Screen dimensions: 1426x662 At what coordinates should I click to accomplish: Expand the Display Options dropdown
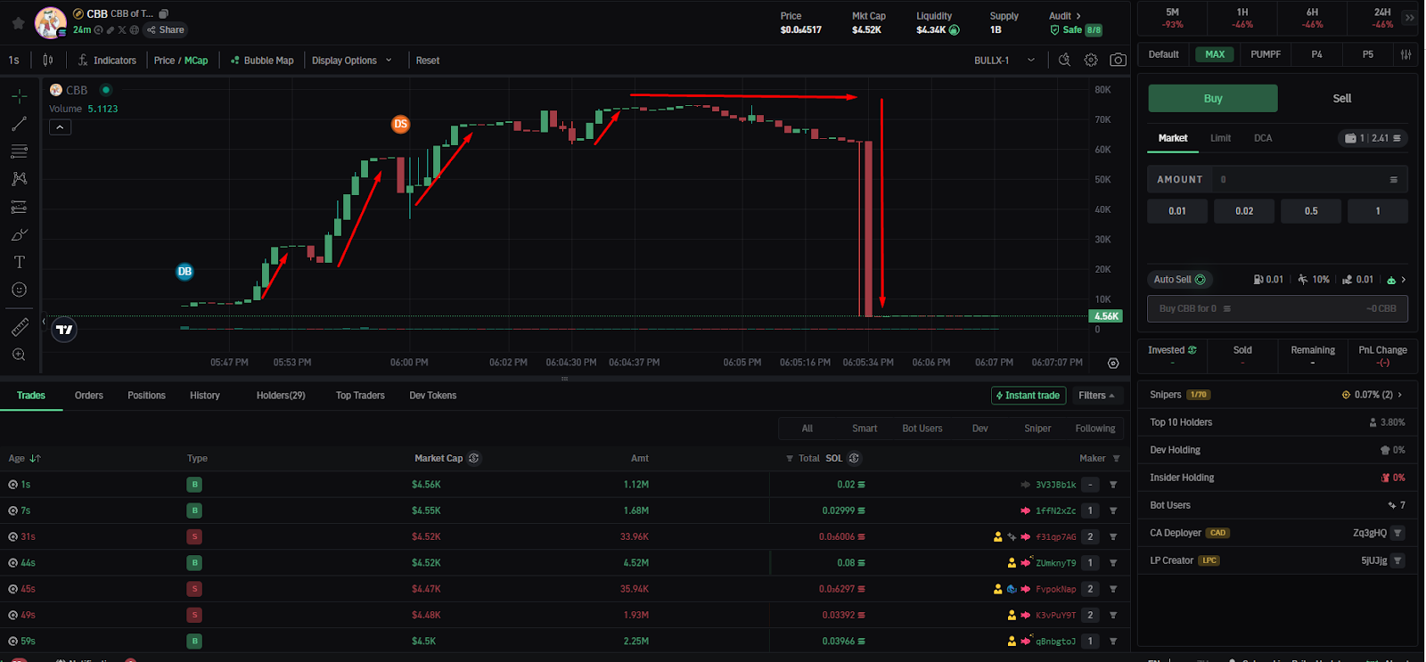pyautogui.click(x=352, y=61)
